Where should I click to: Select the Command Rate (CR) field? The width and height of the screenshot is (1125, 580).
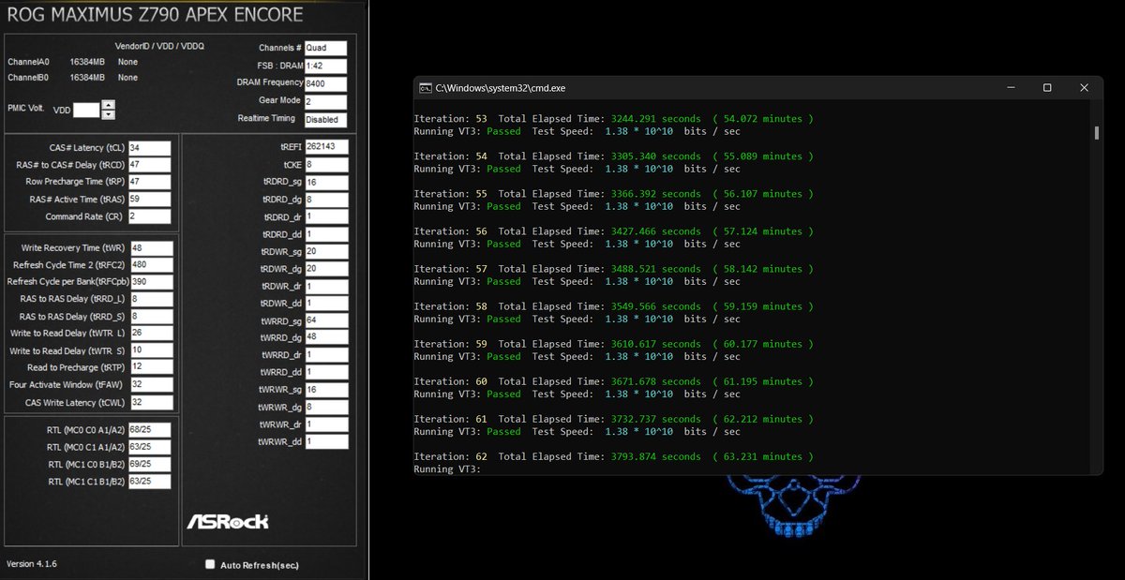149,216
